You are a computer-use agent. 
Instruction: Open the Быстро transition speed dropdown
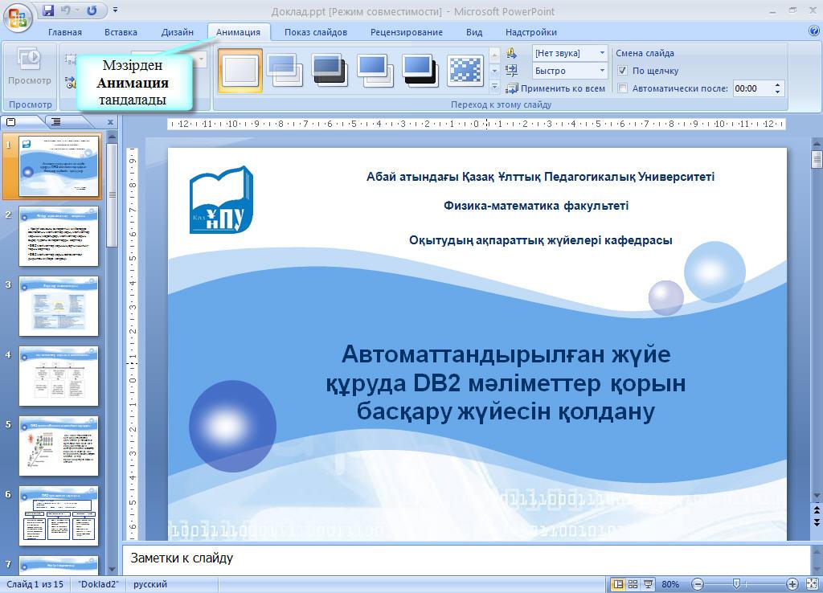[x=602, y=71]
